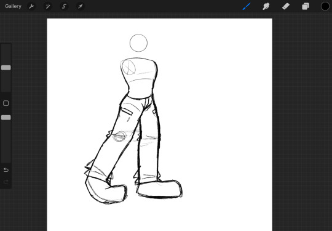
Task: Activate the Transform arrow tool
Action: [x=80, y=6]
